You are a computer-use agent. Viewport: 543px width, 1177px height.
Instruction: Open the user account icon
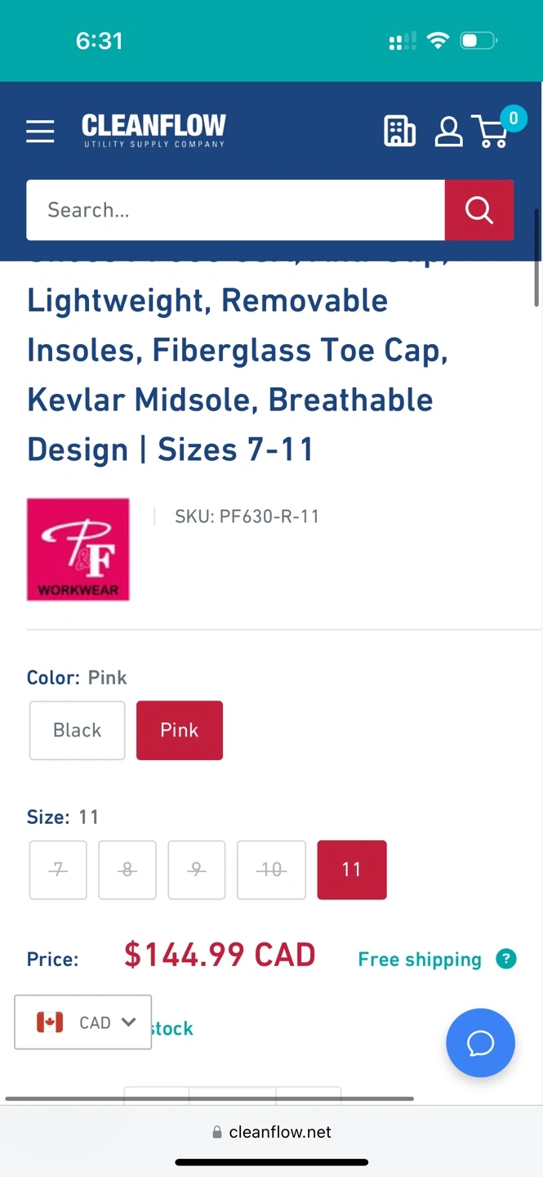(447, 131)
